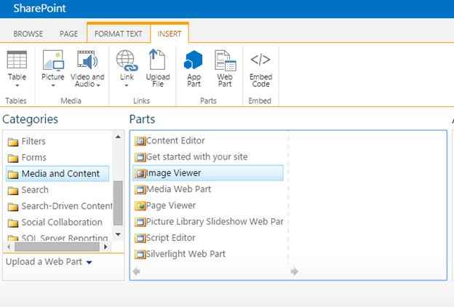This screenshot has height=307, width=454.
Task: Click the Script Editor part icon
Action: click(140, 239)
